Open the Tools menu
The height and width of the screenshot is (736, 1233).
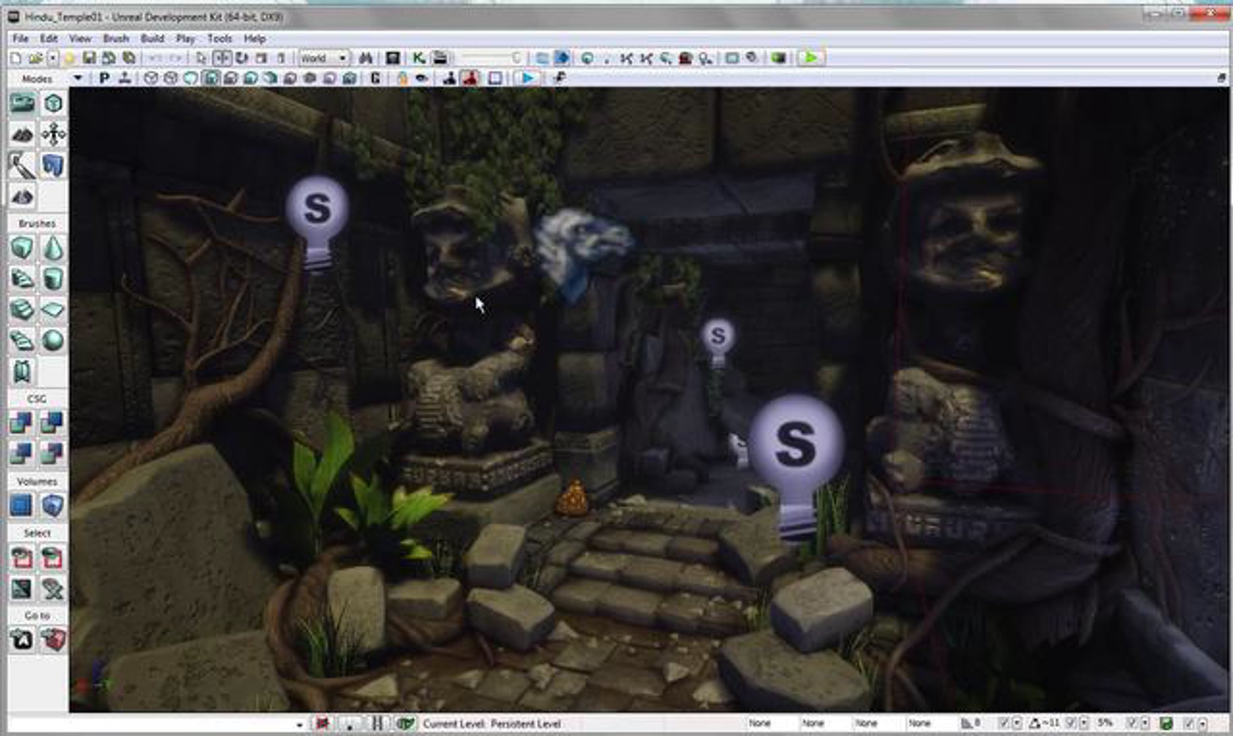click(x=220, y=39)
